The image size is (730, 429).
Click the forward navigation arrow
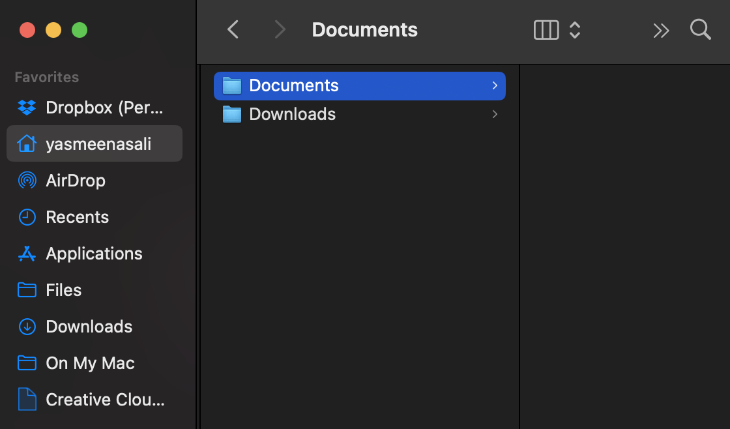280,29
